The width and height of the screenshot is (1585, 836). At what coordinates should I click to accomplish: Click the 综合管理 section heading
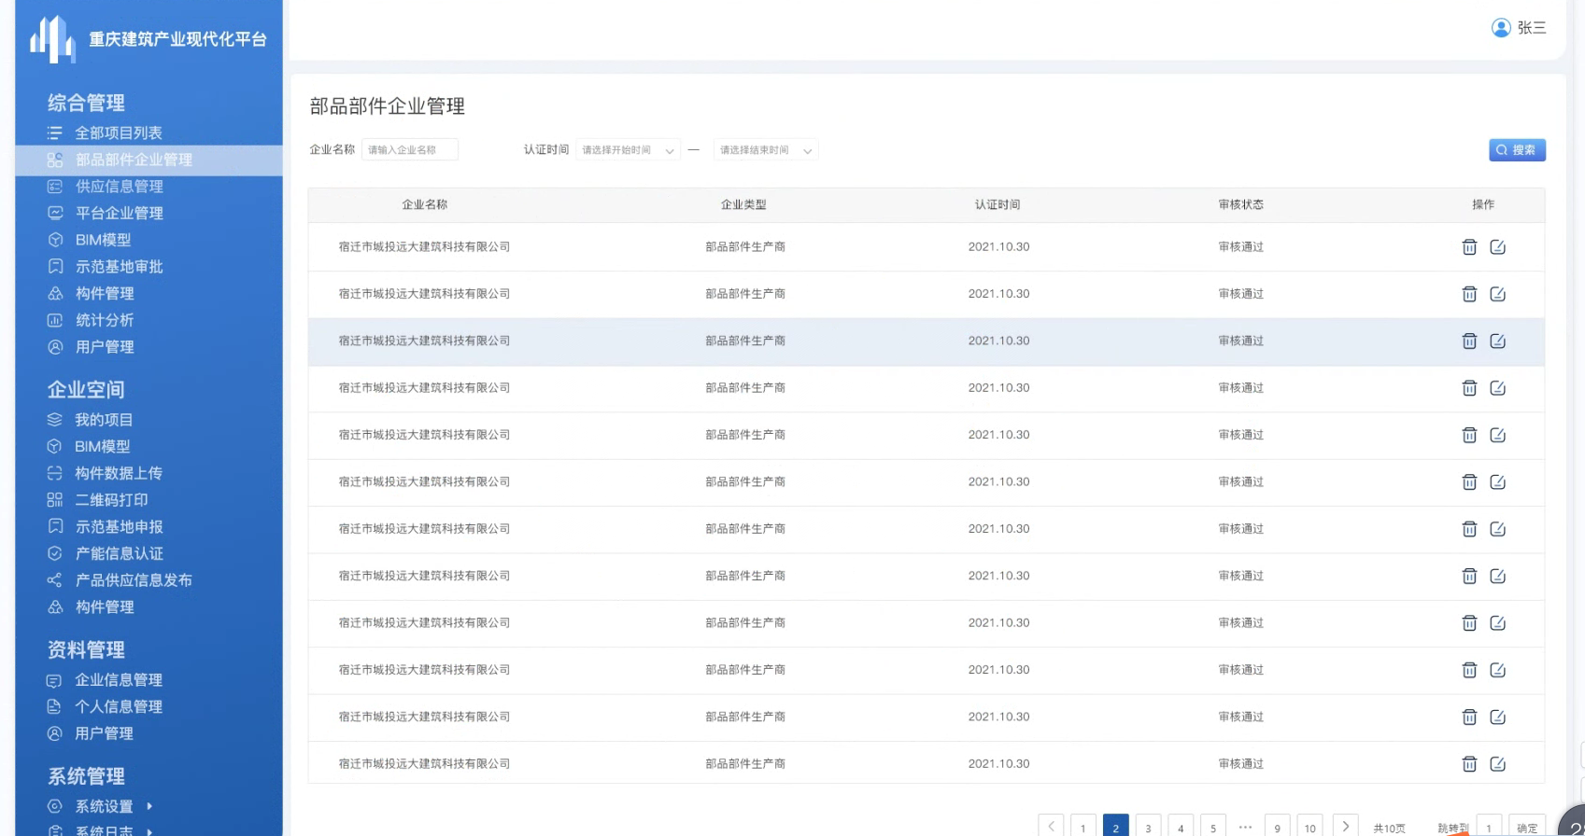coord(86,104)
